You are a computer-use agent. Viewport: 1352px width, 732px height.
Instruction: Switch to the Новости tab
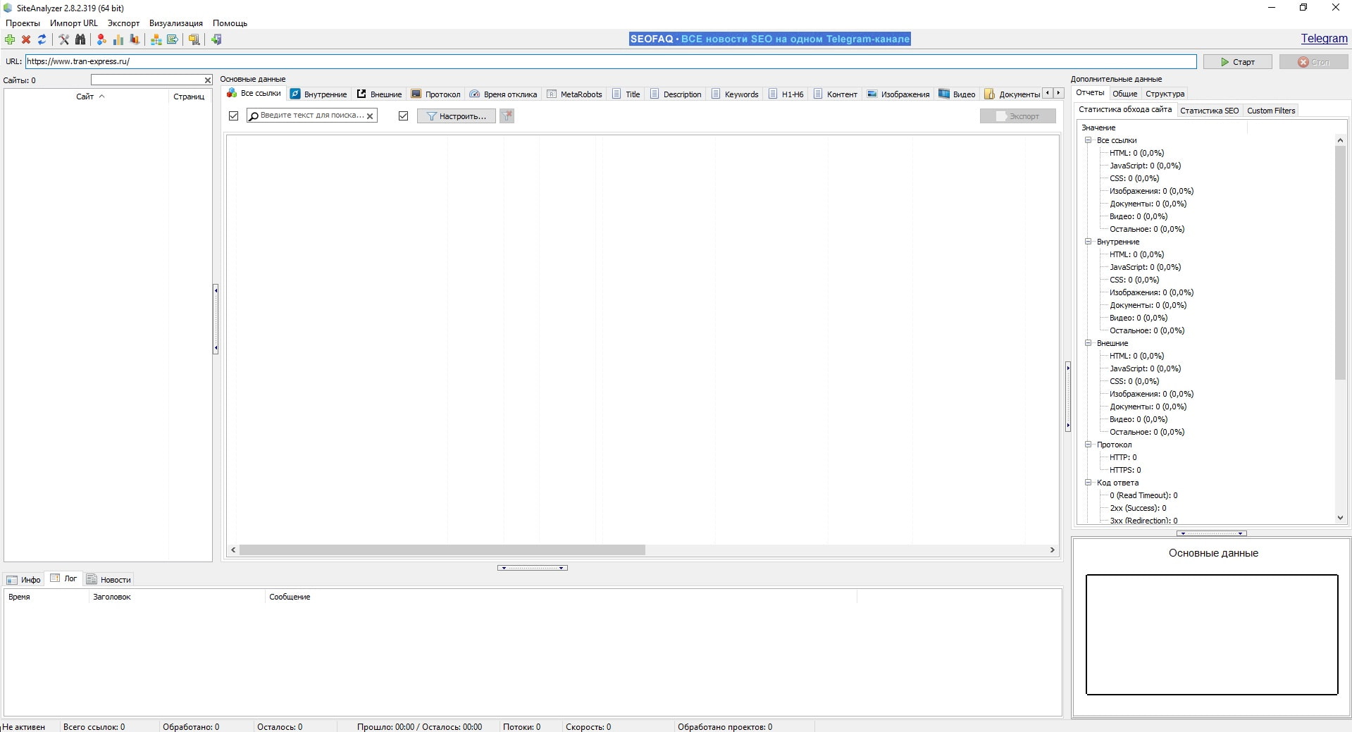point(108,580)
